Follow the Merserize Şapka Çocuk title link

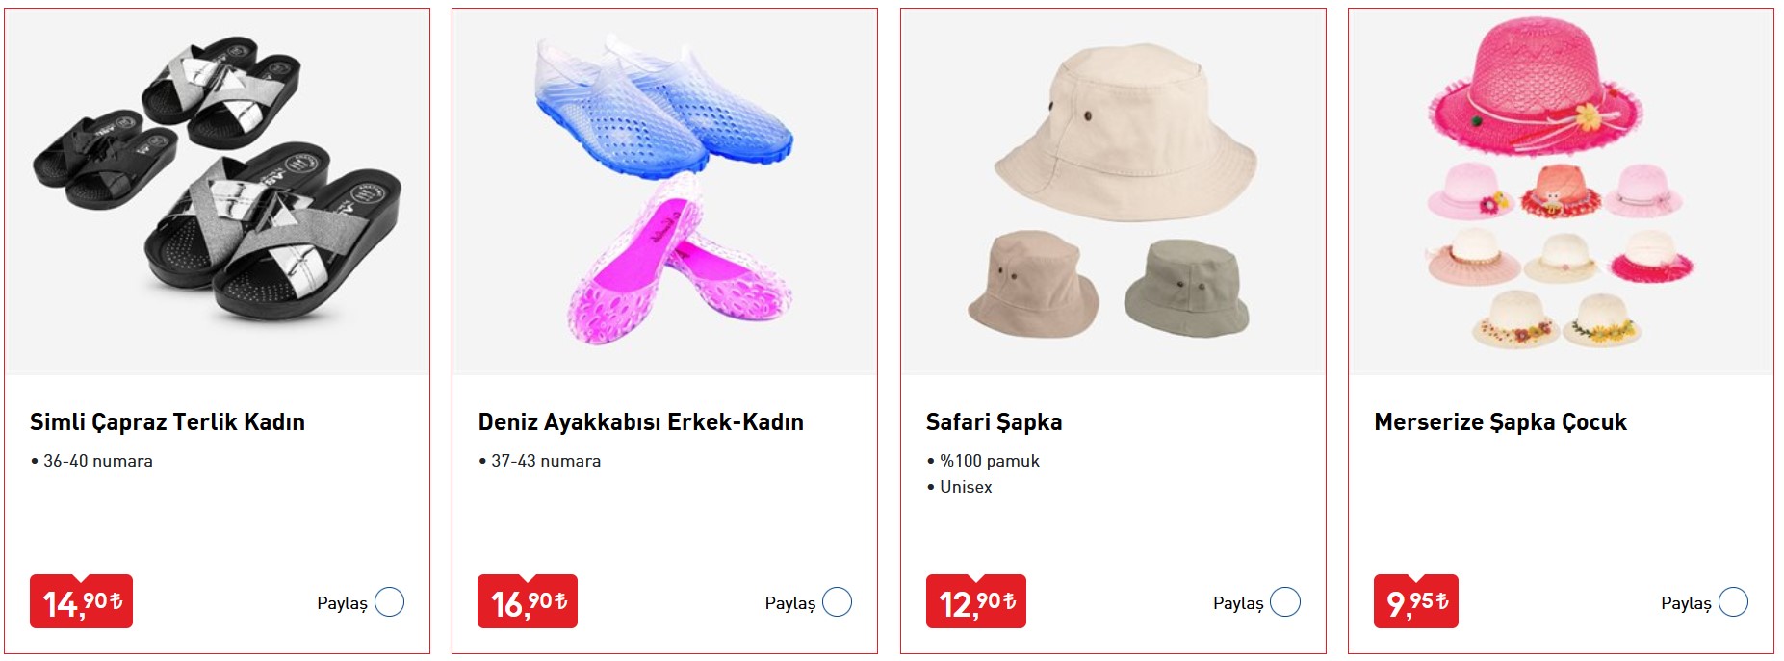1500,422
